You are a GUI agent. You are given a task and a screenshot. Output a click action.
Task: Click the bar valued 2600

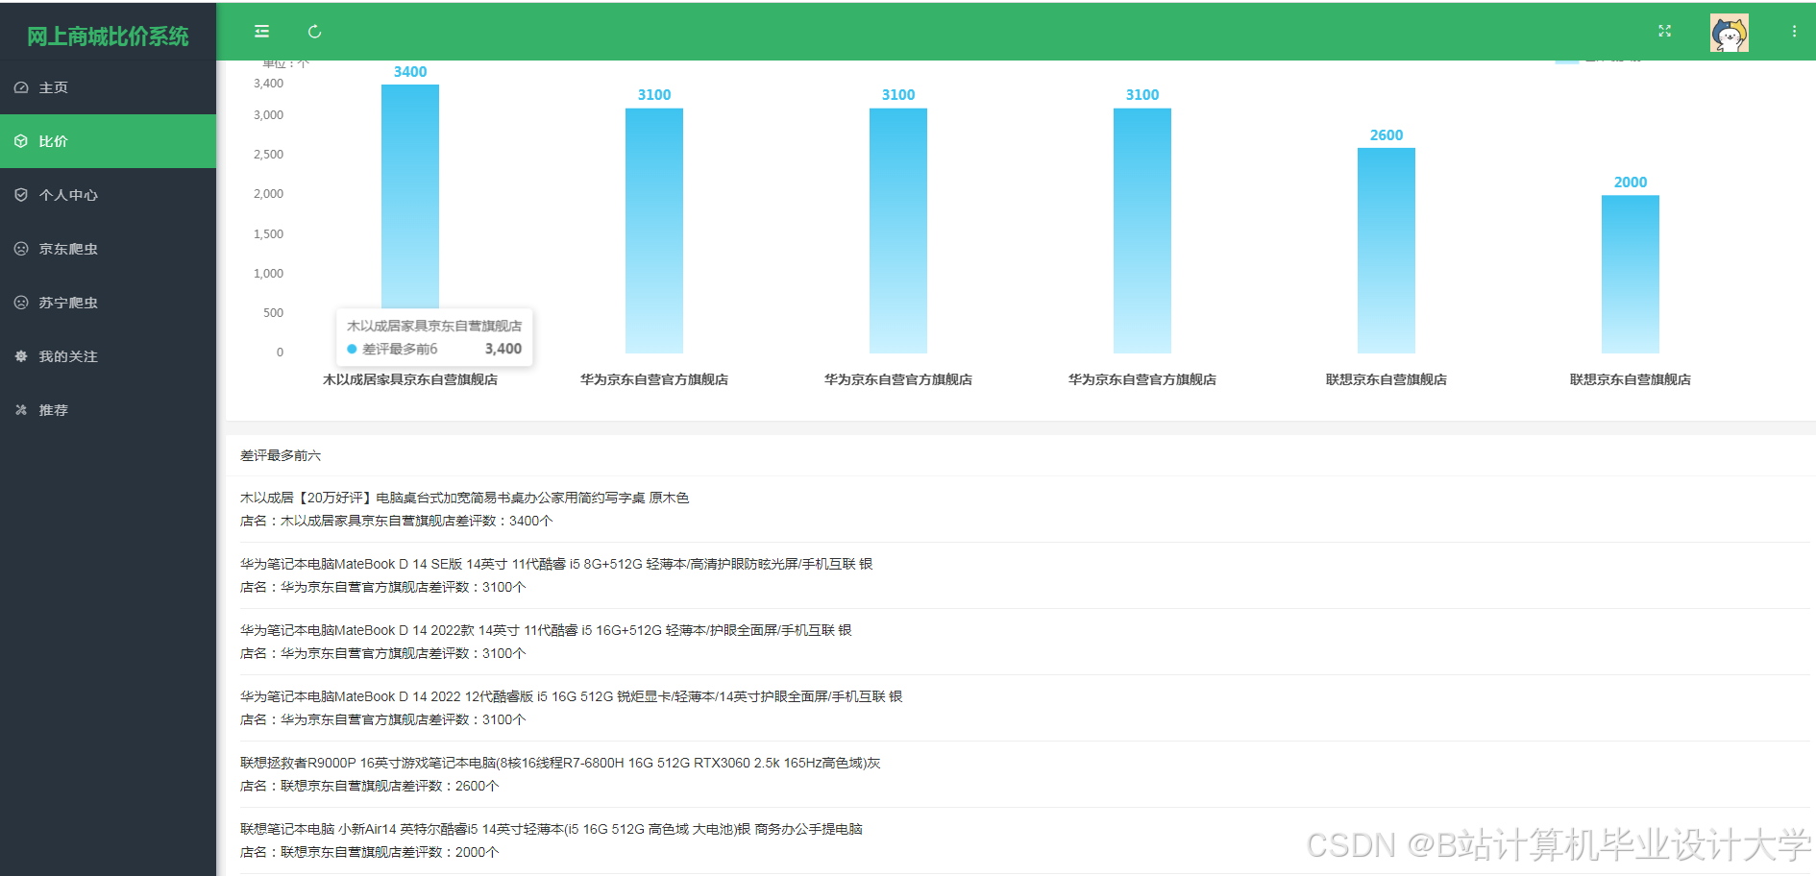click(1387, 251)
